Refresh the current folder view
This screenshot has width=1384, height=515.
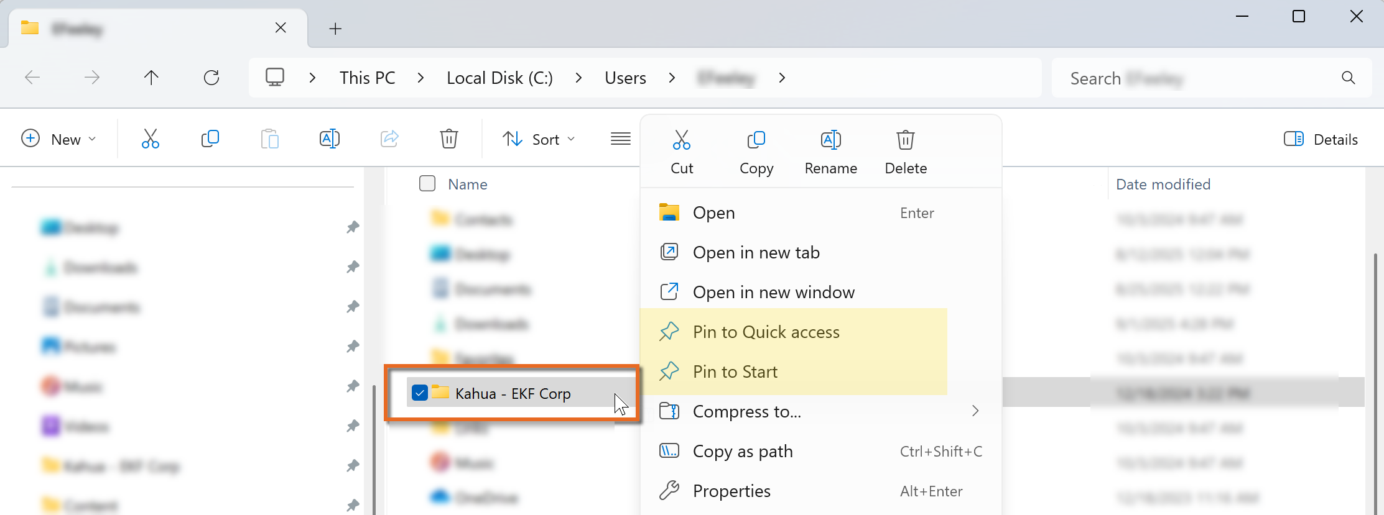[211, 78]
